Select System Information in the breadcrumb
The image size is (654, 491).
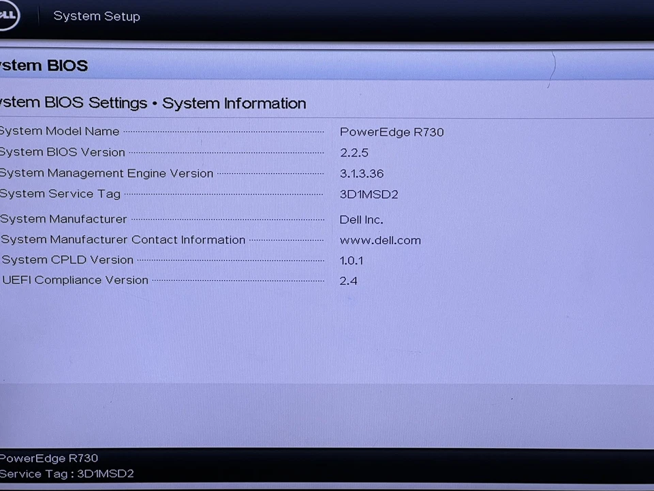tap(234, 103)
